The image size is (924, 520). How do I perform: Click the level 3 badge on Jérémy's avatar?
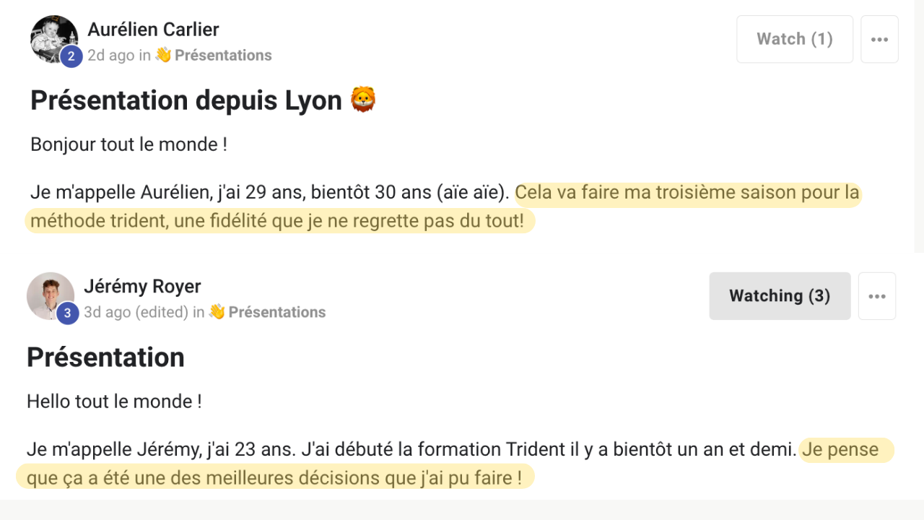(68, 313)
